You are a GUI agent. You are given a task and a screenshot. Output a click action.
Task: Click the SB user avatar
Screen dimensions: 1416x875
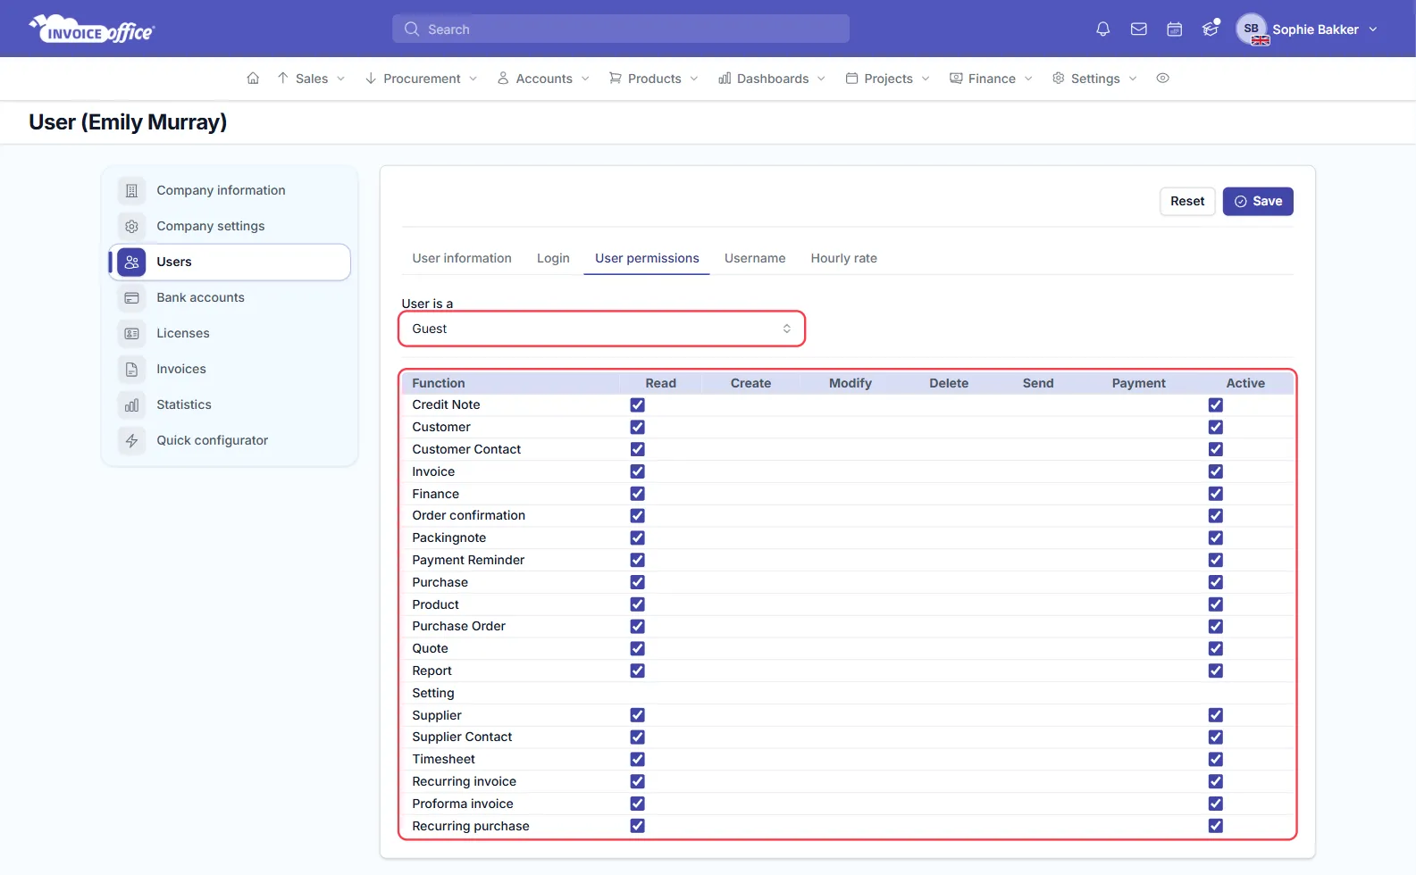(x=1252, y=29)
